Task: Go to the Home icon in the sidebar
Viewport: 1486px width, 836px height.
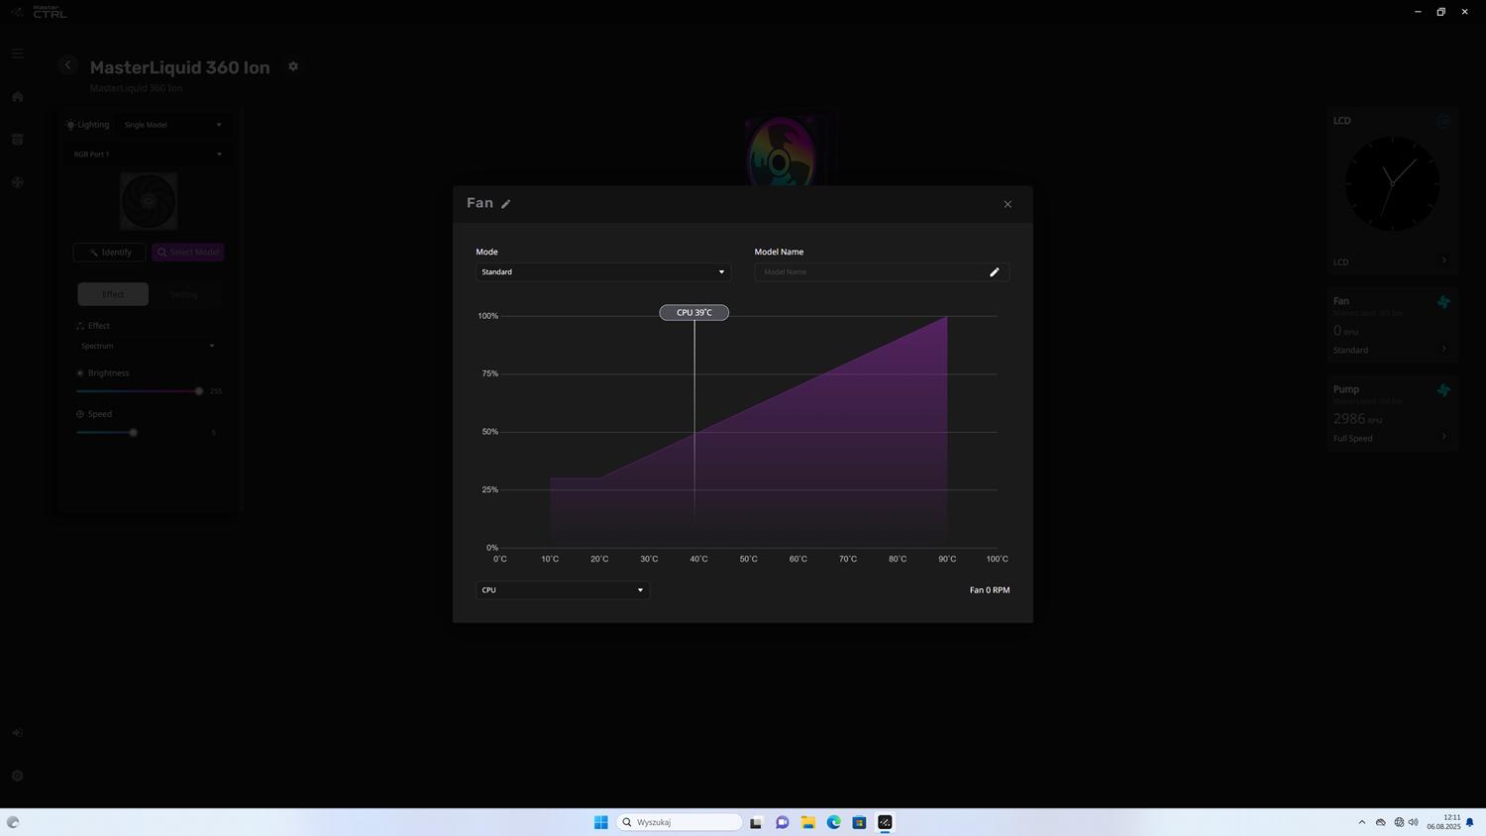Action: (x=18, y=97)
